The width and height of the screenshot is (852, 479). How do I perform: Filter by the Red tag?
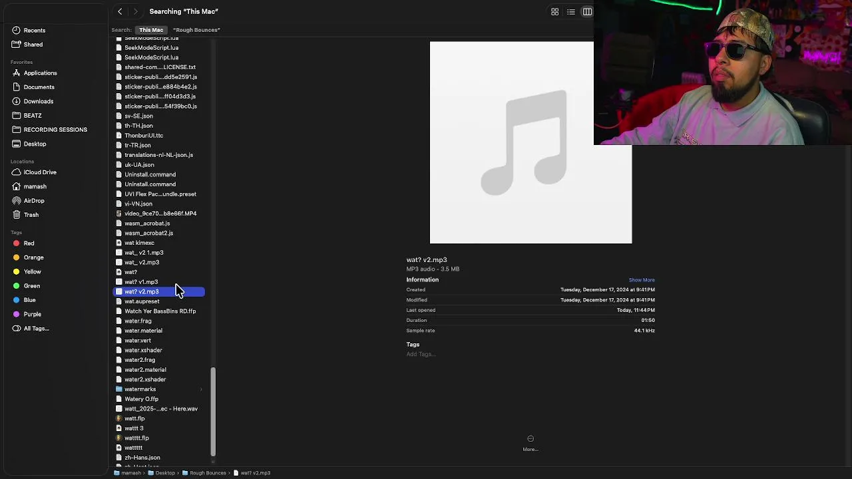(29, 243)
